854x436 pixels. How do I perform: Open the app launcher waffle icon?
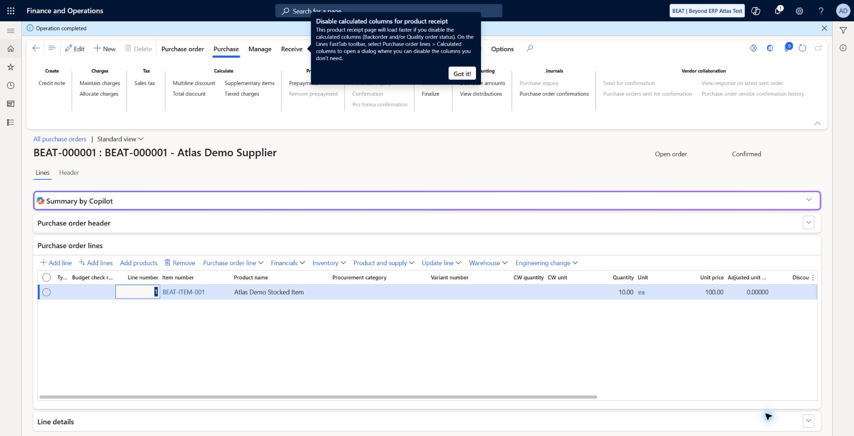[x=11, y=11]
